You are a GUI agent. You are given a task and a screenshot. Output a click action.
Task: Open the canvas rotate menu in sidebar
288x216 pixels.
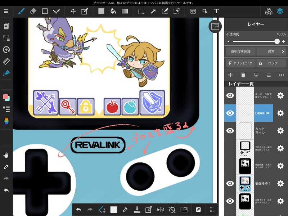click(x=6, y=50)
